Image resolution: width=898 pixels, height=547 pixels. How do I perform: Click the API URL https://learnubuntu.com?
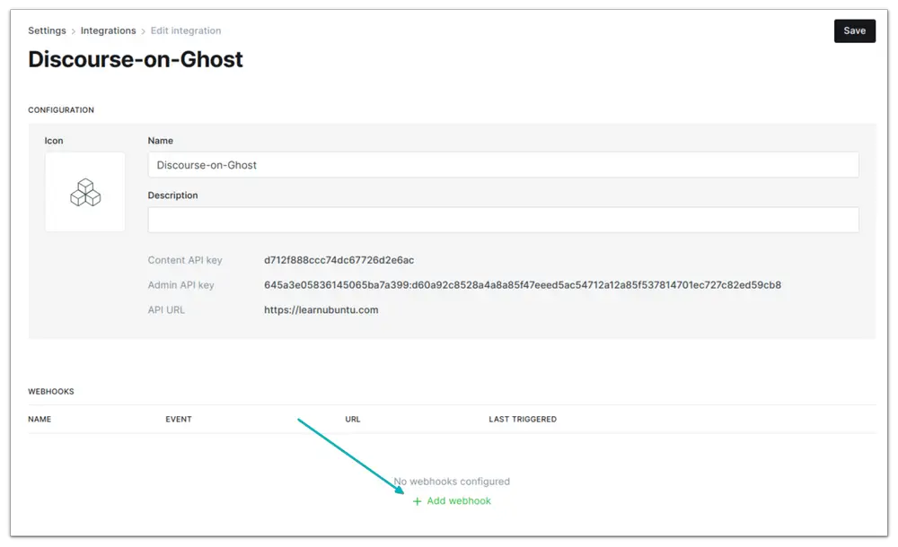[320, 309]
